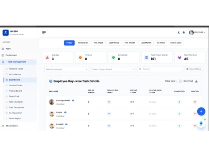Image resolution: width=209 pixels, height=157 pixels.
Task: Click the Clear Filters gear icon
Action: coord(187,69)
